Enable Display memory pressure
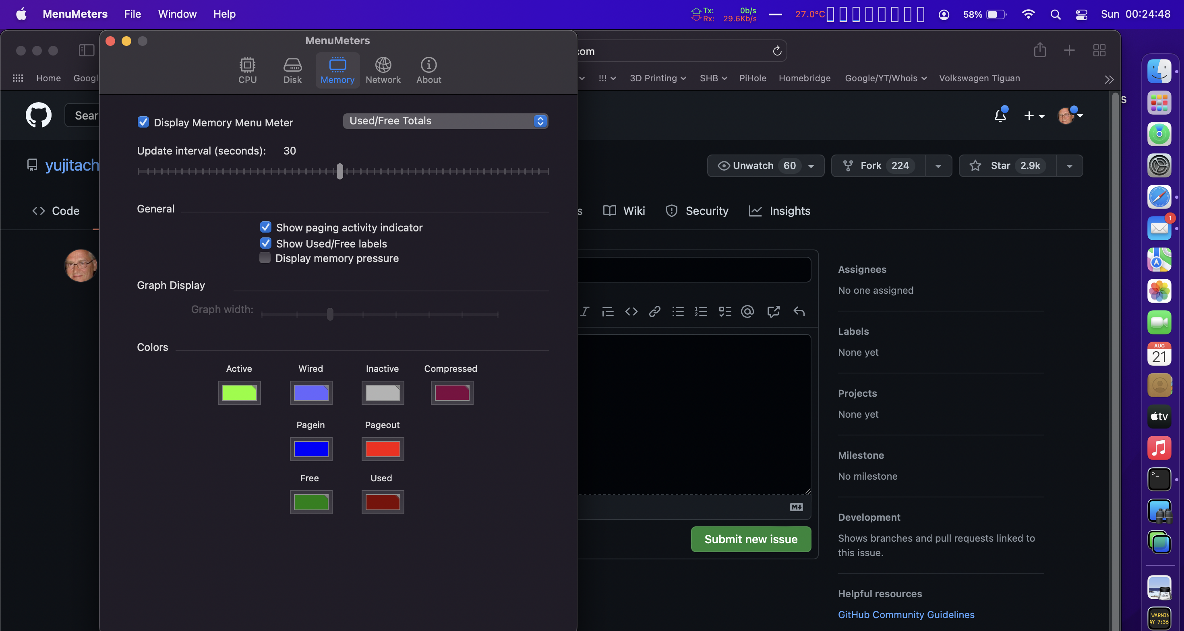This screenshot has width=1184, height=631. click(265, 258)
